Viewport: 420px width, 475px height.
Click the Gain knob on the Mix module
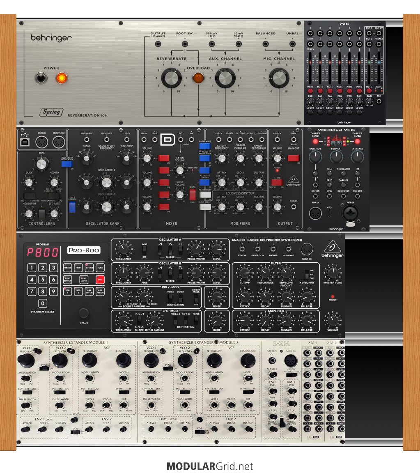click(x=369, y=101)
